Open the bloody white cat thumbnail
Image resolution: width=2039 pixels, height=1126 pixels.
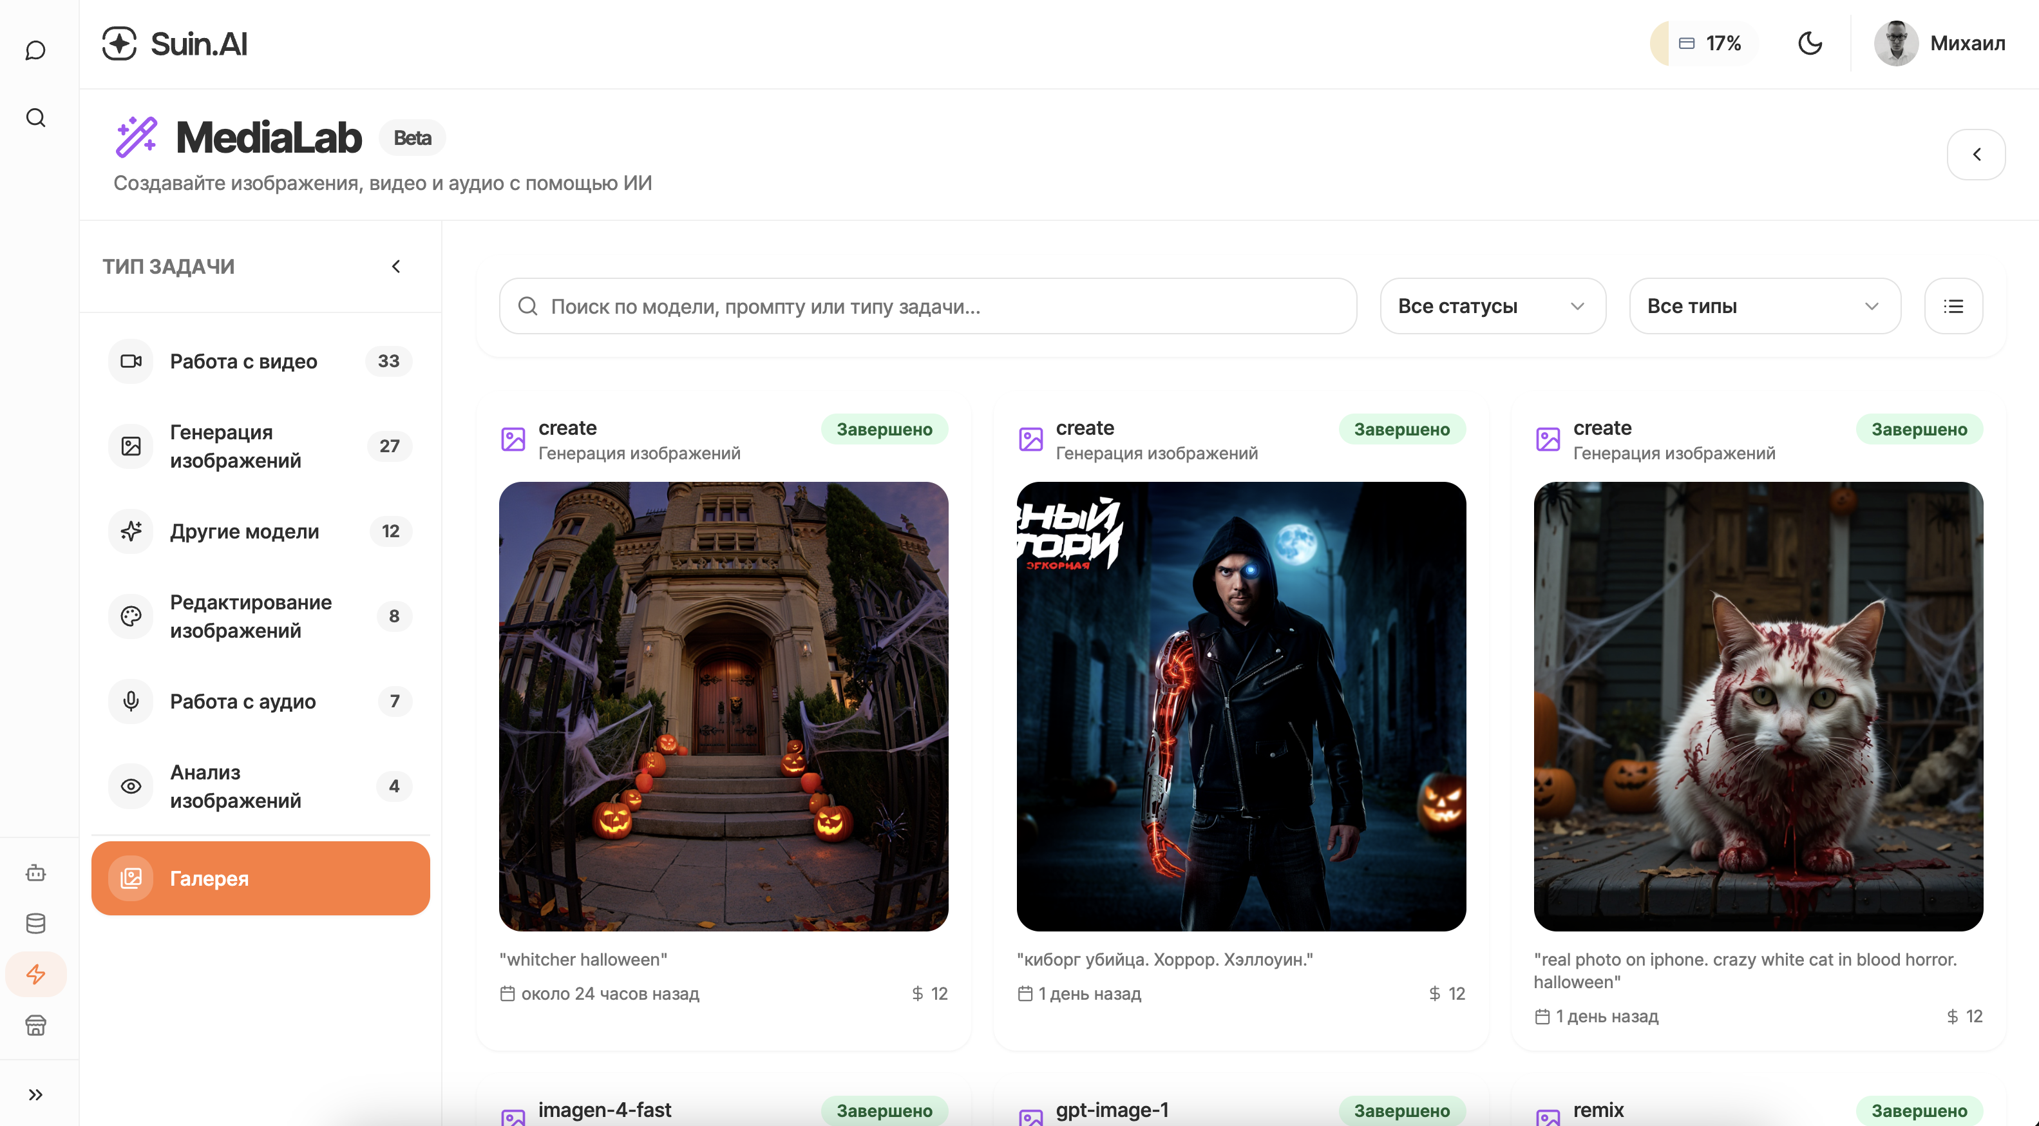pyautogui.click(x=1757, y=706)
